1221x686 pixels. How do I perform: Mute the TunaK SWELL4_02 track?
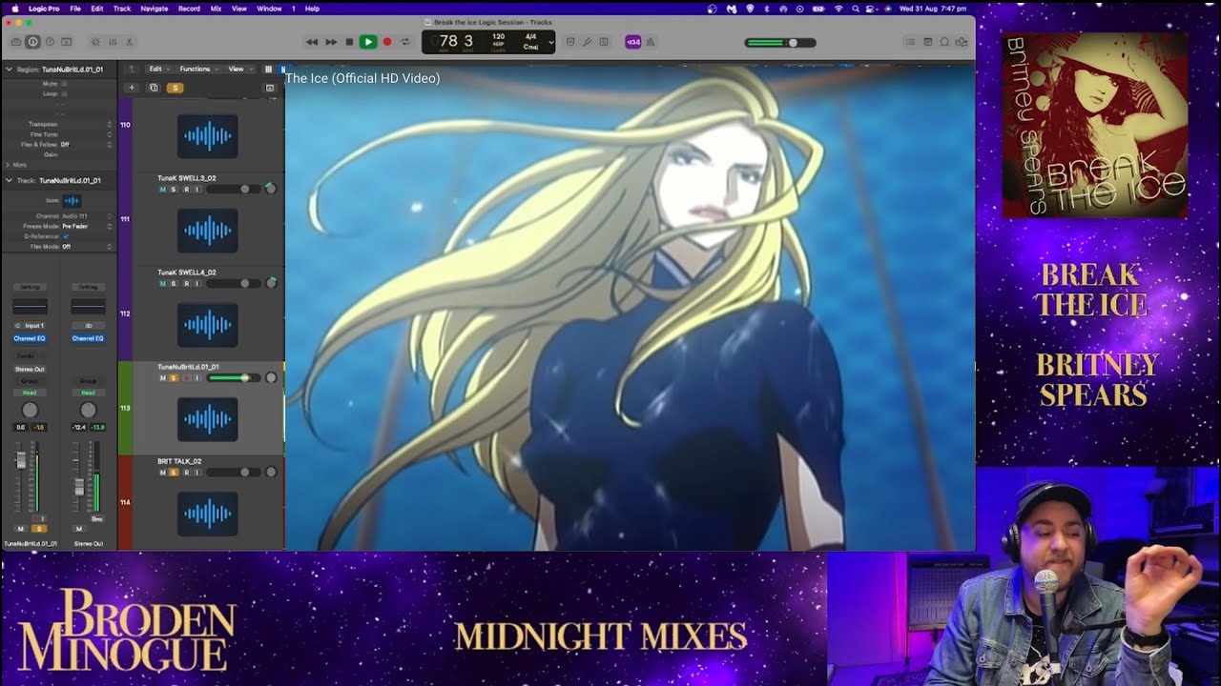162,284
